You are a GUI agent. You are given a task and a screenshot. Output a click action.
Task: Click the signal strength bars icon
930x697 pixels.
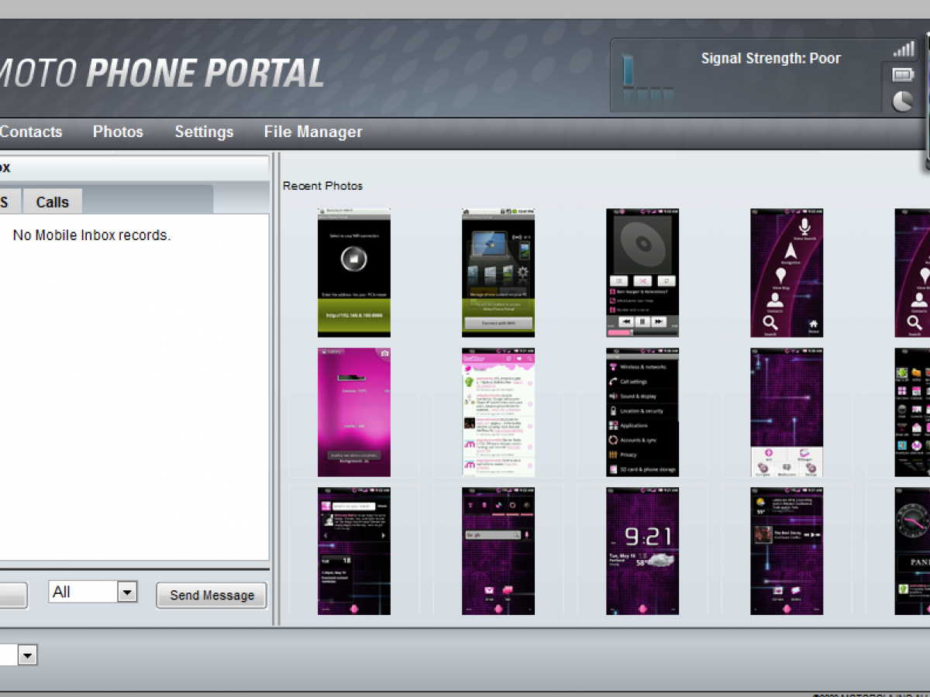[x=903, y=50]
